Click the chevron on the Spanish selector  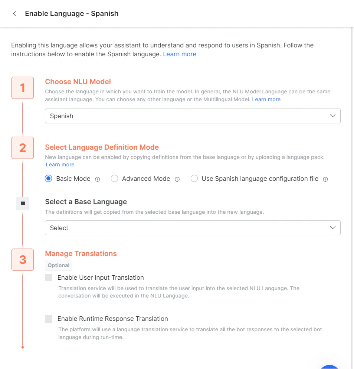(332, 116)
